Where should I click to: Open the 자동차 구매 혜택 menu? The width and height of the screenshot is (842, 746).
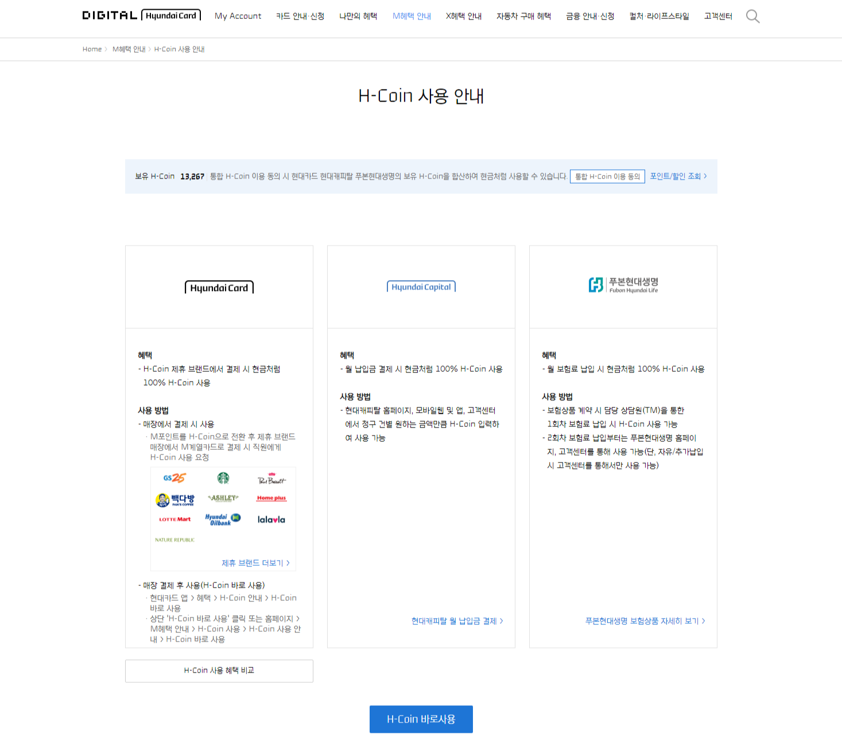[523, 16]
